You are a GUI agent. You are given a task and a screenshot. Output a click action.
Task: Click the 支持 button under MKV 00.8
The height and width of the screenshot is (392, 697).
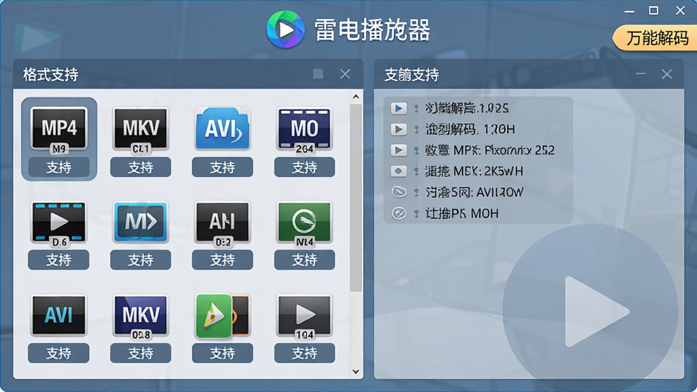coord(140,353)
